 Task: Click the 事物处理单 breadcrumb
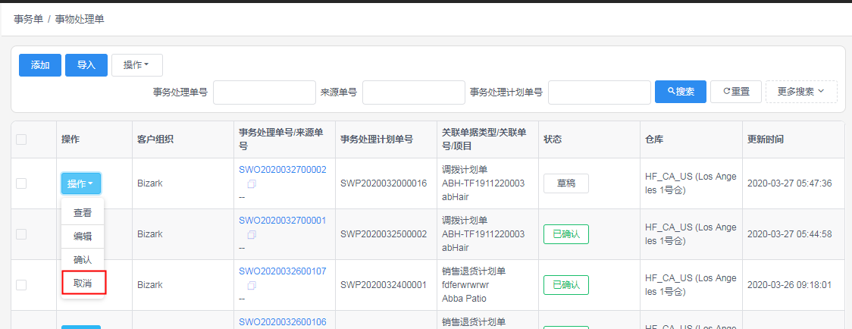coord(80,20)
